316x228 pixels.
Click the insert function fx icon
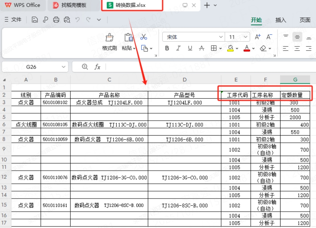pos(97,67)
